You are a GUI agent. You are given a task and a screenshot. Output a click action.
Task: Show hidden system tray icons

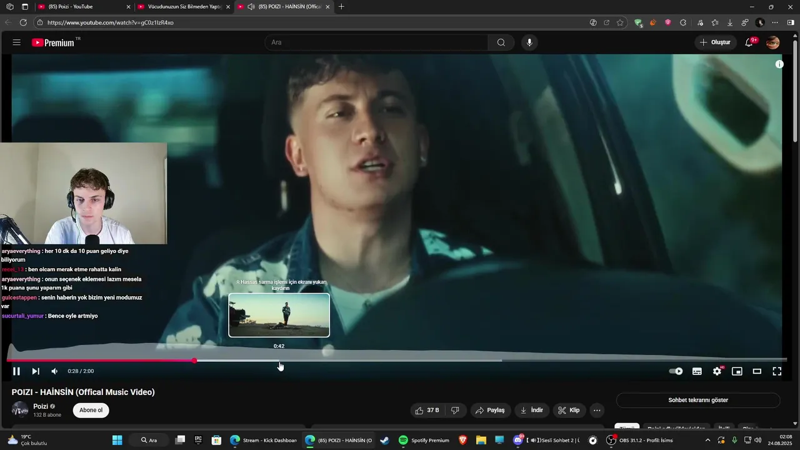pyautogui.click(x=707, y=440)
